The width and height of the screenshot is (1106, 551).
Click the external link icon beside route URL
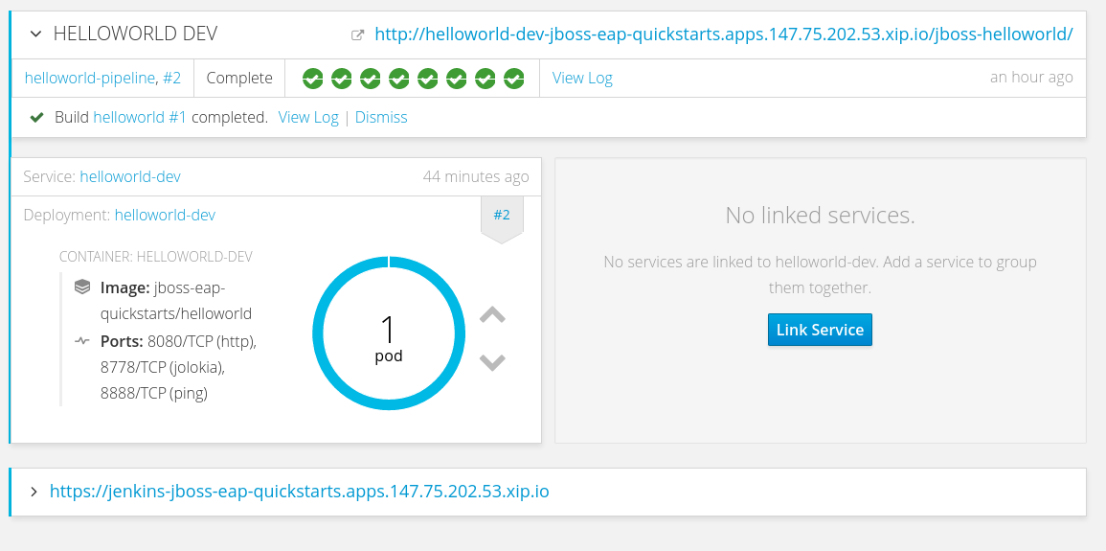tap(357, 34)
